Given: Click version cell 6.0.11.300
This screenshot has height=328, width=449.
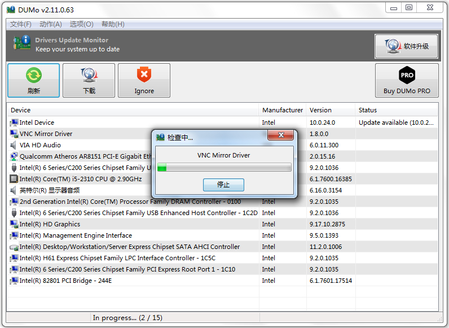Looking at the screenshot, I should point(324,145).
